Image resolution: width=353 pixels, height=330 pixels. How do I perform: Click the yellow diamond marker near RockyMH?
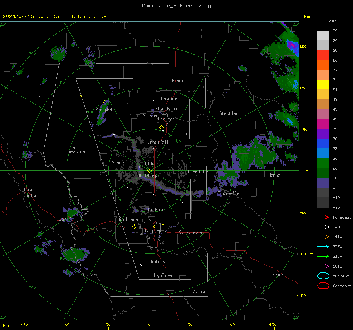[x=105, y=102]
